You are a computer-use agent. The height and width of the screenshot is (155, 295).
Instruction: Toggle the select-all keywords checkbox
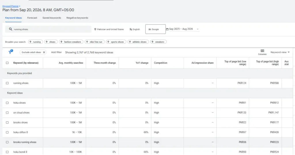coord(7,63)
